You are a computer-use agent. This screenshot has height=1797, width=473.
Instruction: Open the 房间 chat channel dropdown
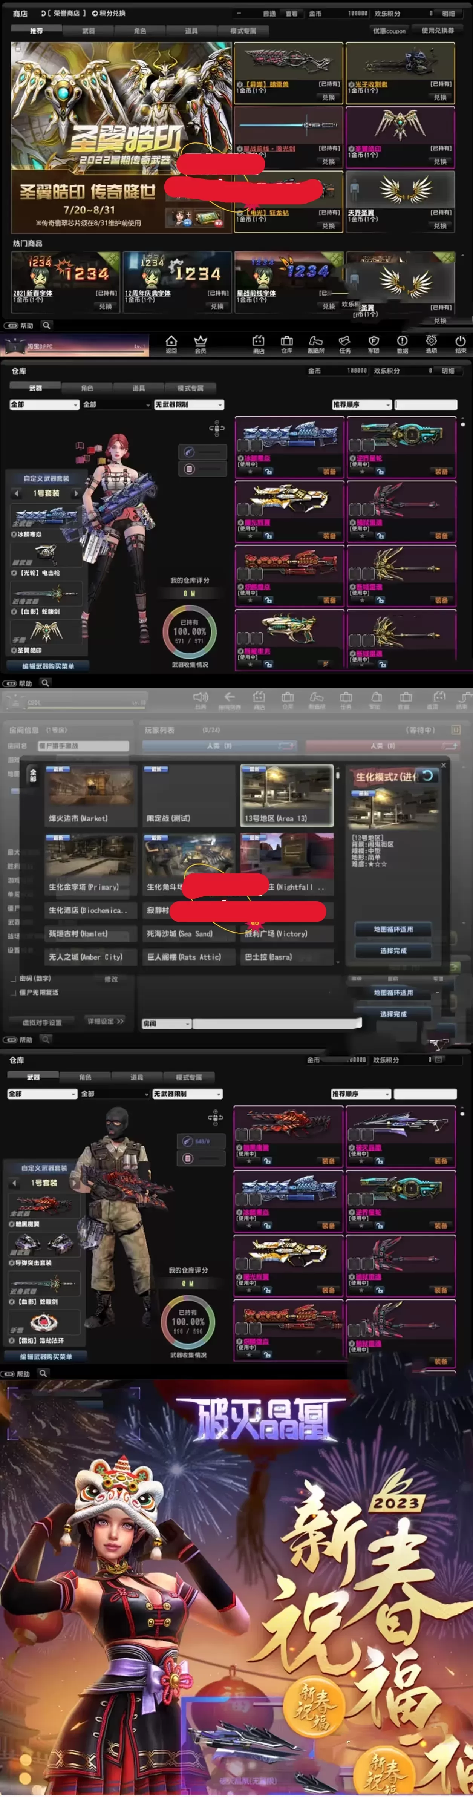[166, 1023]
